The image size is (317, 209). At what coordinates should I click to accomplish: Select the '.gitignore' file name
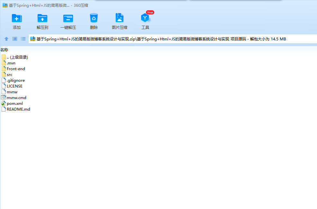click(x=16, y=80)
